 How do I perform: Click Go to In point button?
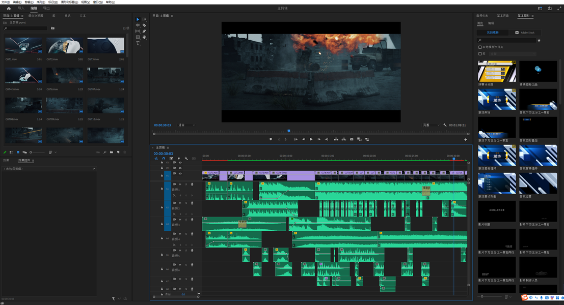[x=296, y=139]
